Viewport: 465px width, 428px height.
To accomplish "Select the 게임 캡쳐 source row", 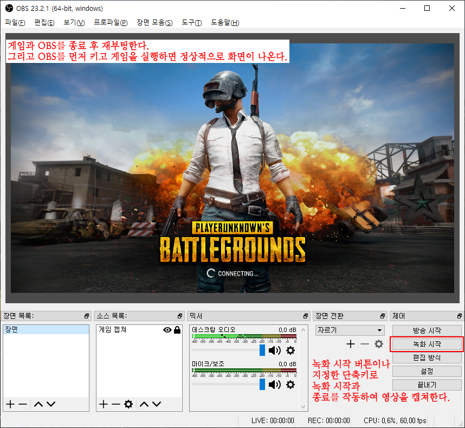I will [x=139, y=330].
